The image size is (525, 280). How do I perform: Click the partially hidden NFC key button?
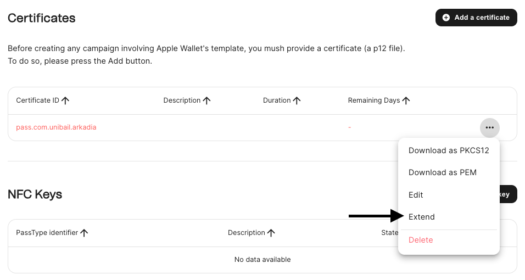(508, 194)
